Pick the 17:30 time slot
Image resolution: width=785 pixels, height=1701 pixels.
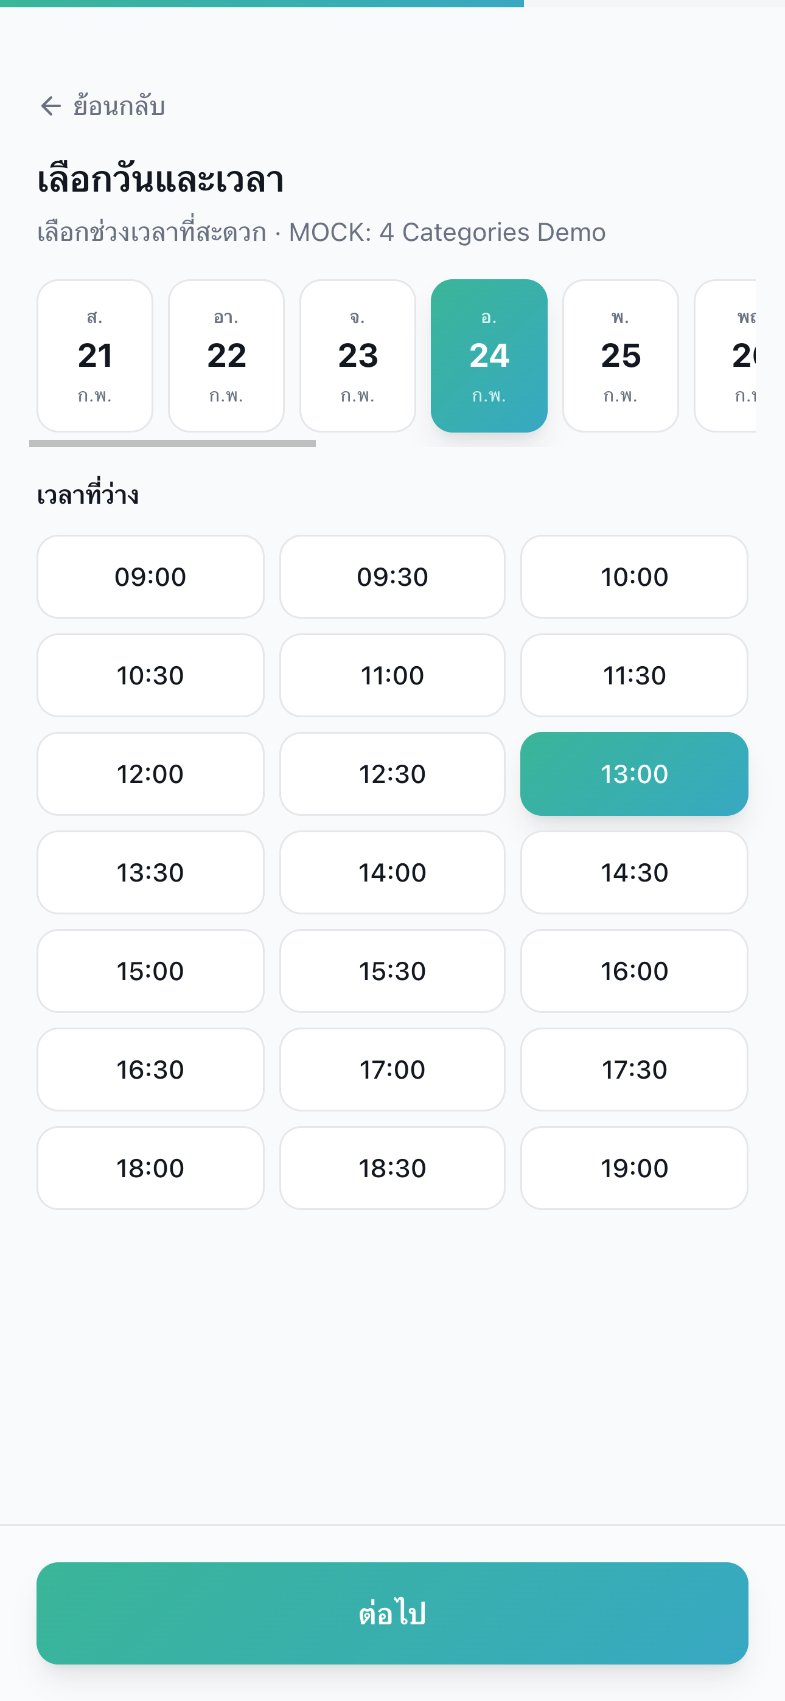click(x=633, y=1069)
